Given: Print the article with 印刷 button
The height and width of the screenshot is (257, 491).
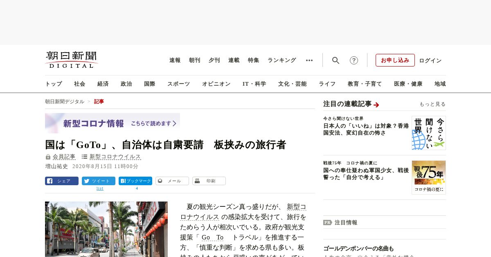Looking at the screenshot, I should pyautogui.click(x=209, y=181).
